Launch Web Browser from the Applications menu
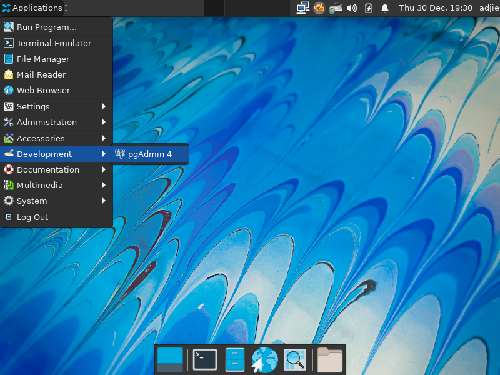The width and height of the screenshot is (500, 375). pyautogui.click(x=56, y=90)
